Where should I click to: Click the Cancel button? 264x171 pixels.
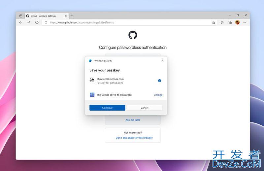click(145, 108)
